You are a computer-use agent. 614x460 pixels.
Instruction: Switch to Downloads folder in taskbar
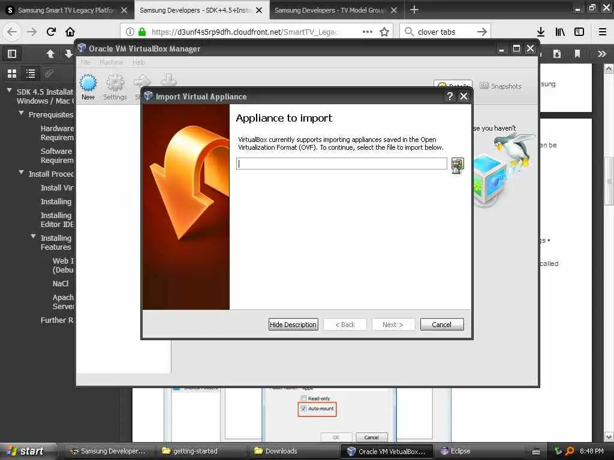point(276,451)
